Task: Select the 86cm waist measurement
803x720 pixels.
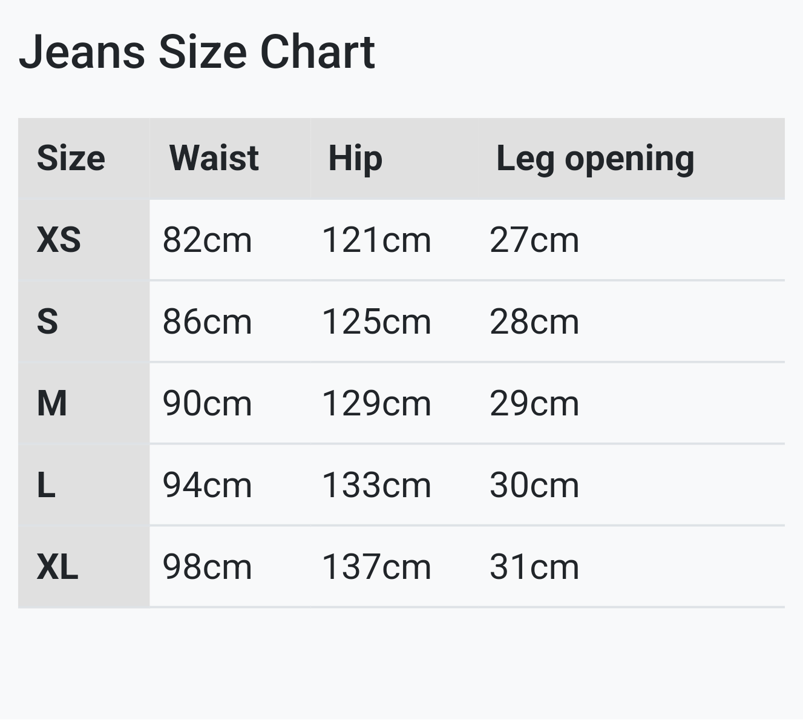Action: (207, 322)
